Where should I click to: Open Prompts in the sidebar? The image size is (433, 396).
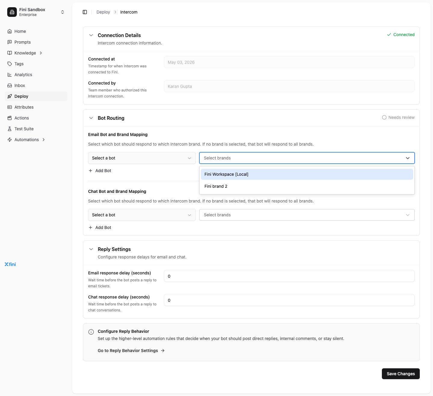click(x=36, y=42)
